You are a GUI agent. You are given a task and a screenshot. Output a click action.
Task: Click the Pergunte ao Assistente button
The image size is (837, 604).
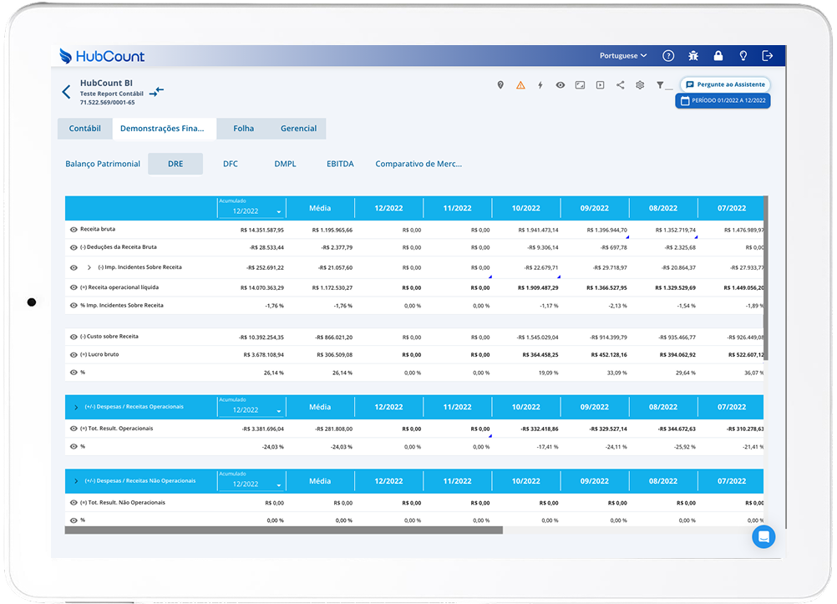pyautogui.click(x=725, y=84)
